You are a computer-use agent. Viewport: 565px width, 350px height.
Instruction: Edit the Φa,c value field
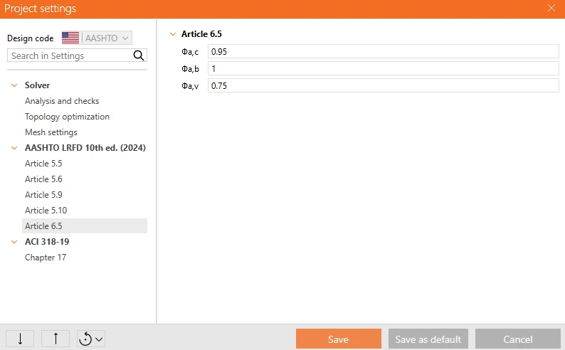coord(384,51)
